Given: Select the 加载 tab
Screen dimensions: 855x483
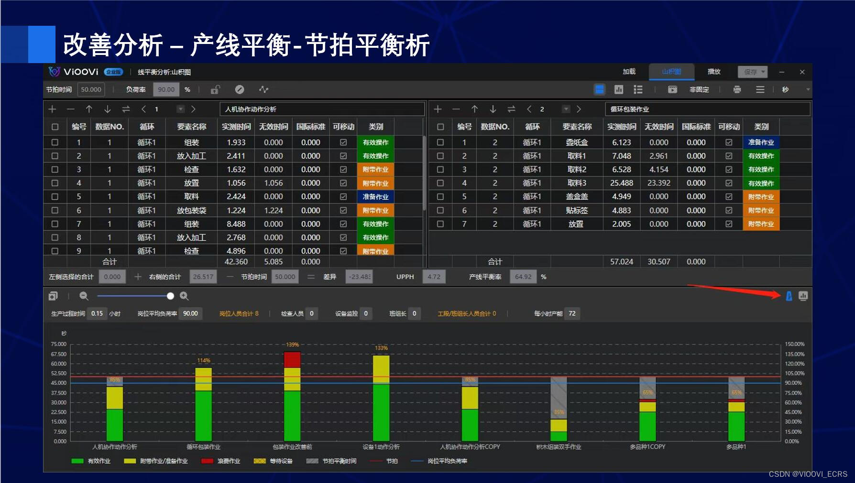Looking at the screenshot, I should click(629, 72).
